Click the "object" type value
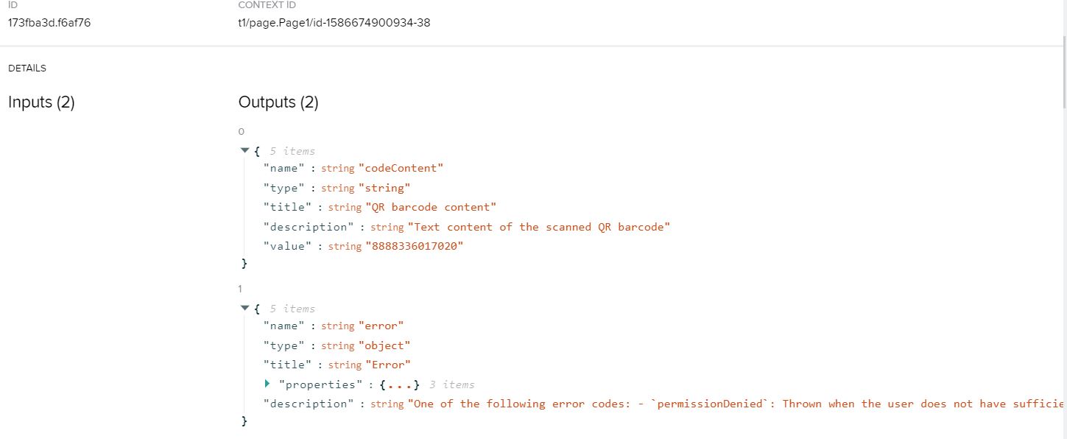Image resolution: width=1067 pixels, height=439 pixels. [x=384, y=345]
